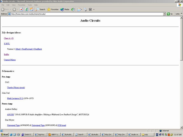Image resolution: width=183 pixels, height=137 pixels.
Task: Switch to the Search taskbar window
Action: (x=81, y=134)
